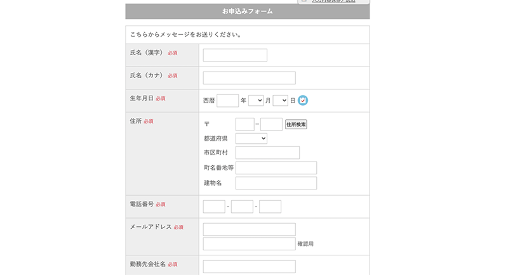Click the 市区町村 city input field
508x275 pixels.
click(x=267, y=153)
